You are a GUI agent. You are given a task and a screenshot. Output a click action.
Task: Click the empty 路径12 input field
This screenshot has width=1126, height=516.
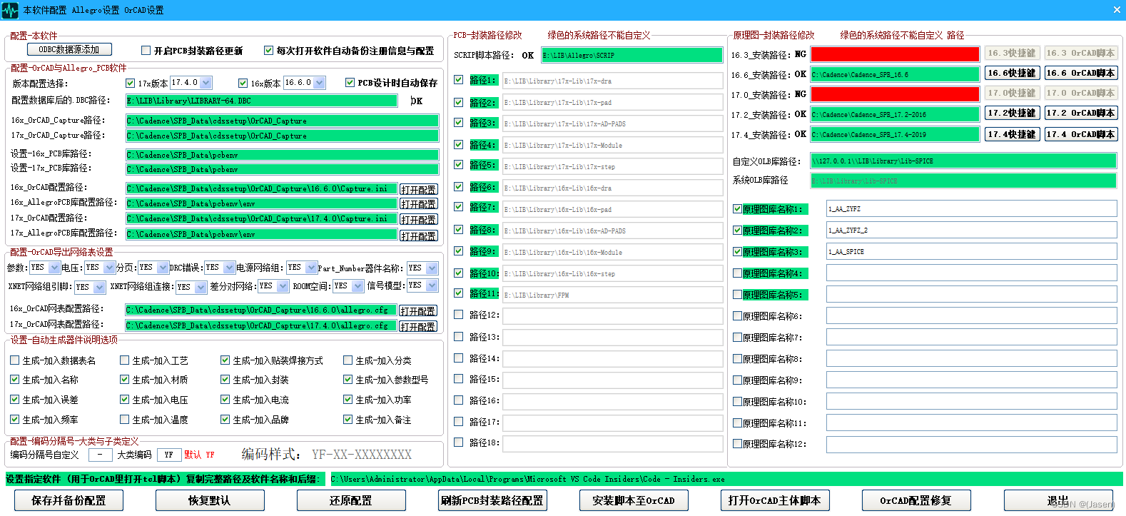(x=612, y=315)
